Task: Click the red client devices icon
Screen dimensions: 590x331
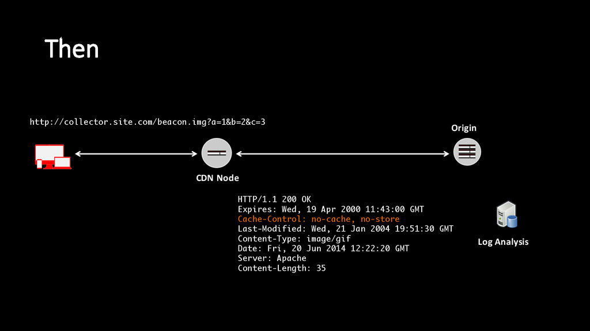Action: point(53,156)
